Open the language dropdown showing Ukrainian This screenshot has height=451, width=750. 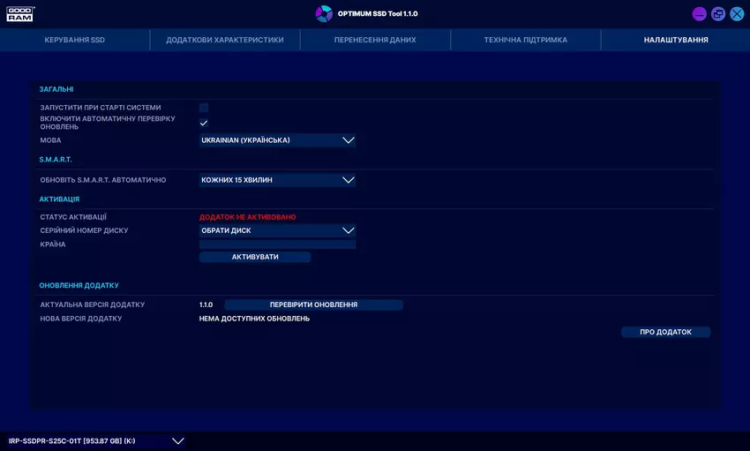(277, 140)
